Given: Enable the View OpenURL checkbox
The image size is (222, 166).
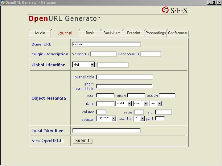Looking at the screenshot, I should tap(62, 140).
